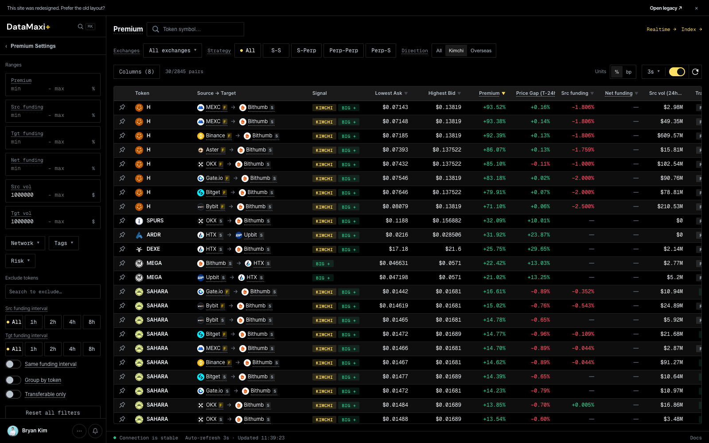
Task: Switch units to percent
Action: pyautogui.click(x=617, y=72)
